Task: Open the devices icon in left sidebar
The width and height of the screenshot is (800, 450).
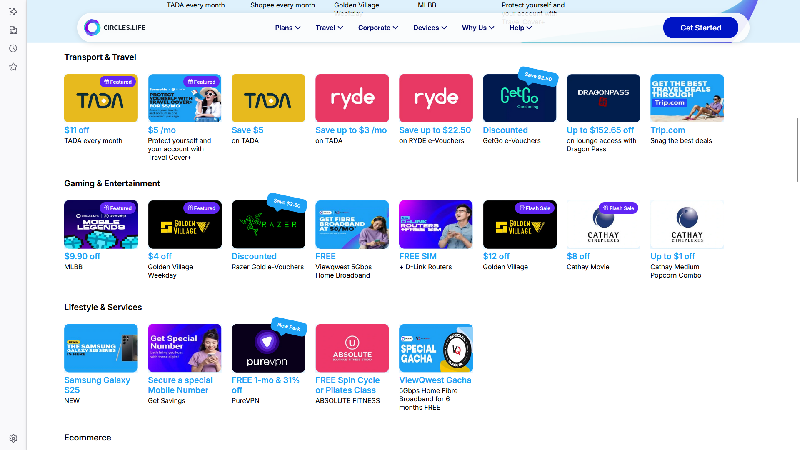Action: click(x=13, y=30)
